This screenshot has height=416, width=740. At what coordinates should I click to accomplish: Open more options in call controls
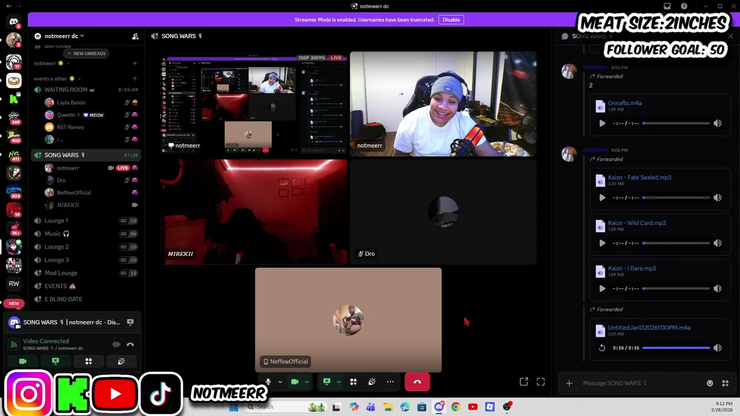click(390, 382)
